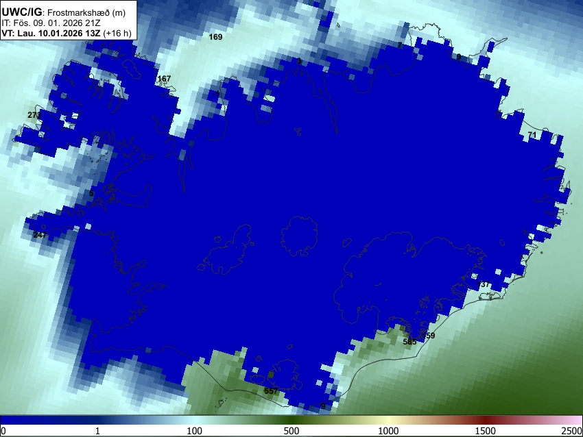This screenshot has width=583, height=437.
Task: Select the map value '557'
Action: [271, 391]
